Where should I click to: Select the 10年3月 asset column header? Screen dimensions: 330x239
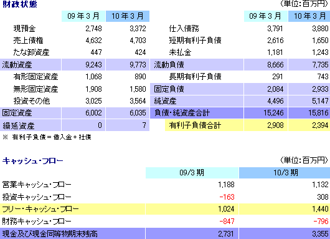pos(128,16)
